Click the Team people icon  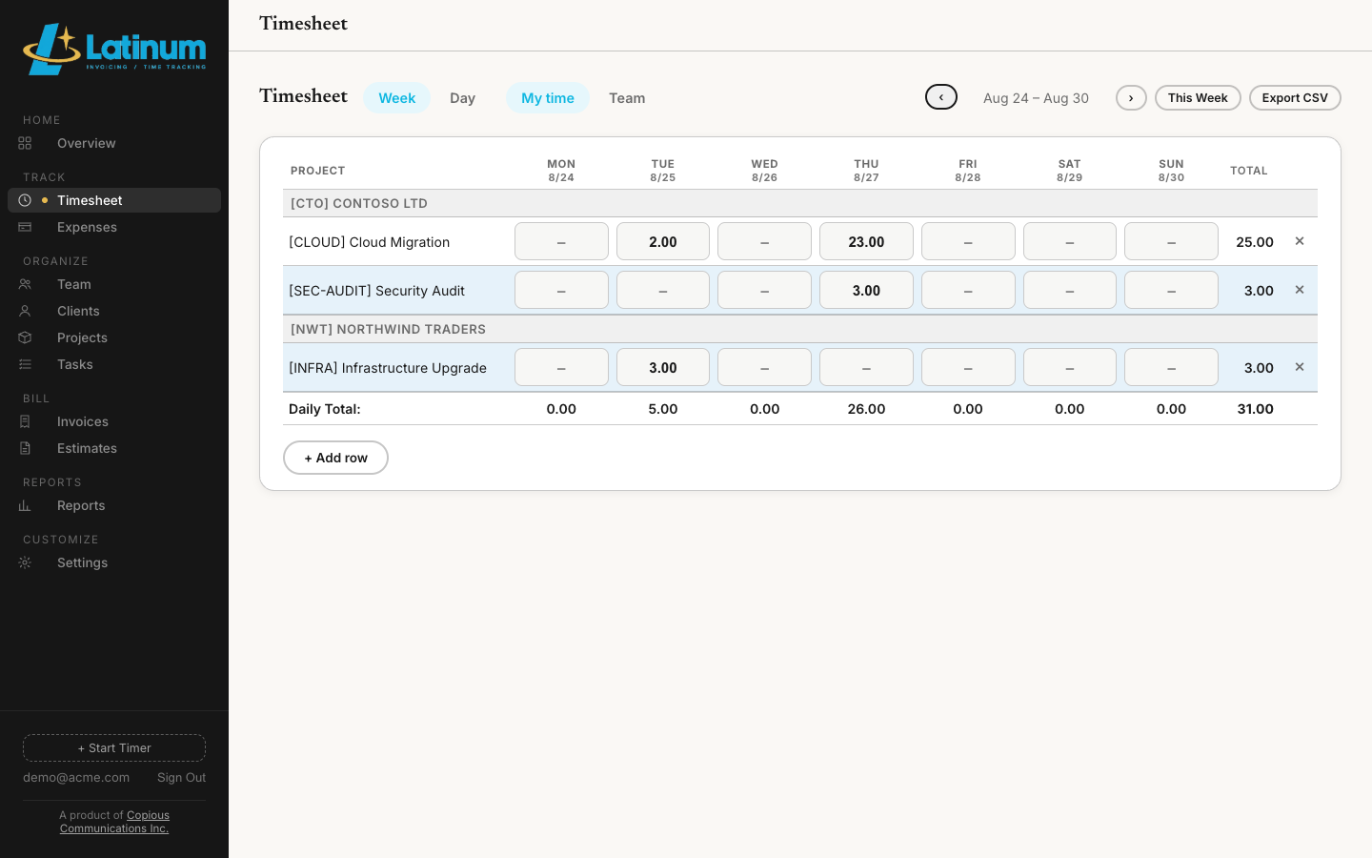[25, 284]
